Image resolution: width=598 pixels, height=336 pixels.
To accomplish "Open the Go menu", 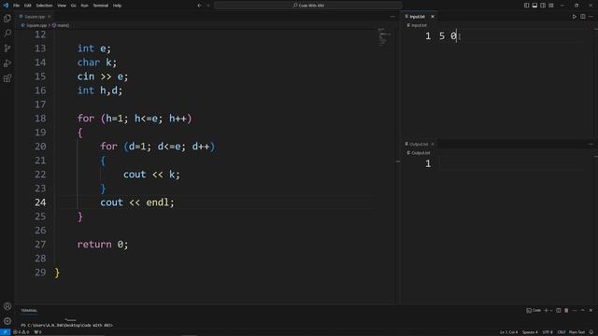I will [73, 6].
